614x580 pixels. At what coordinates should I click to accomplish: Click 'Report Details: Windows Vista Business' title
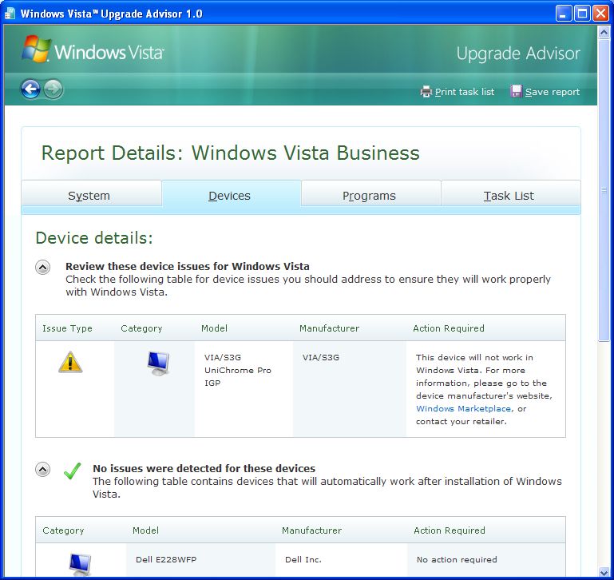pos(230,153)
